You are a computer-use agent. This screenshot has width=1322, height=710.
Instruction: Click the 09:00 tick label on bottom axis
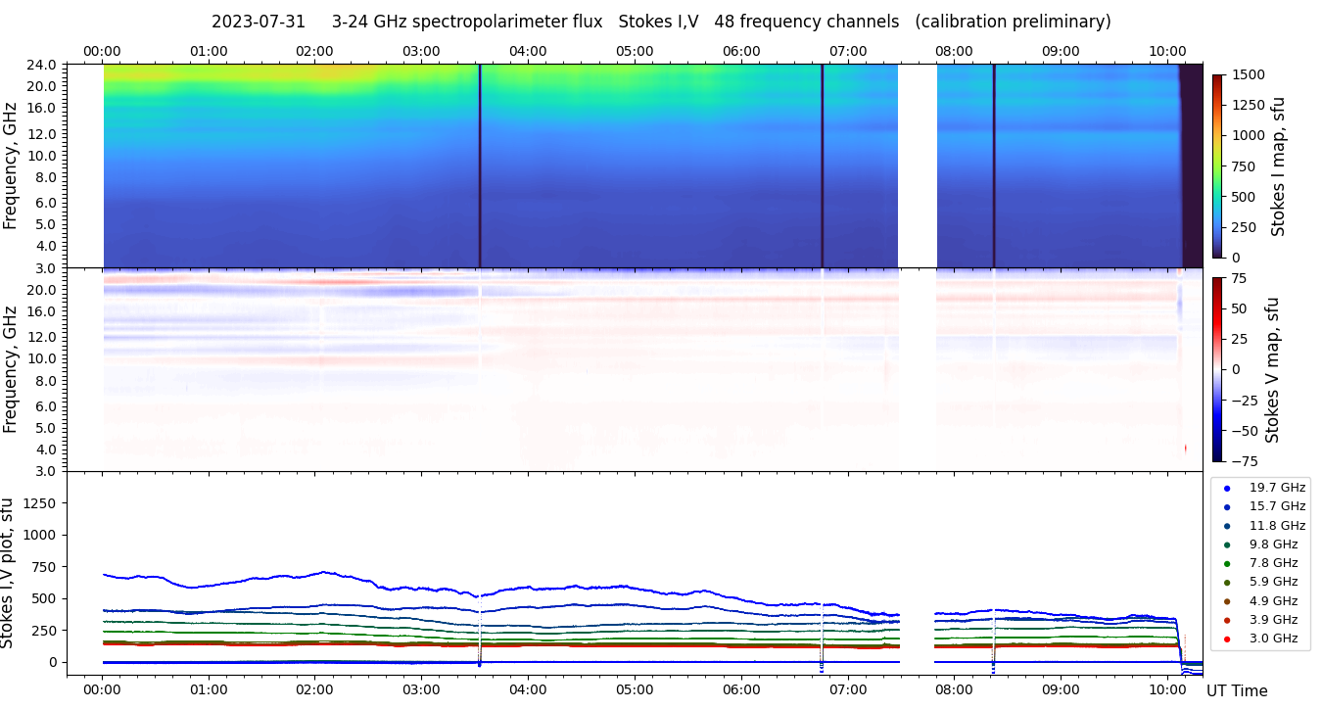coord(1061,689)
